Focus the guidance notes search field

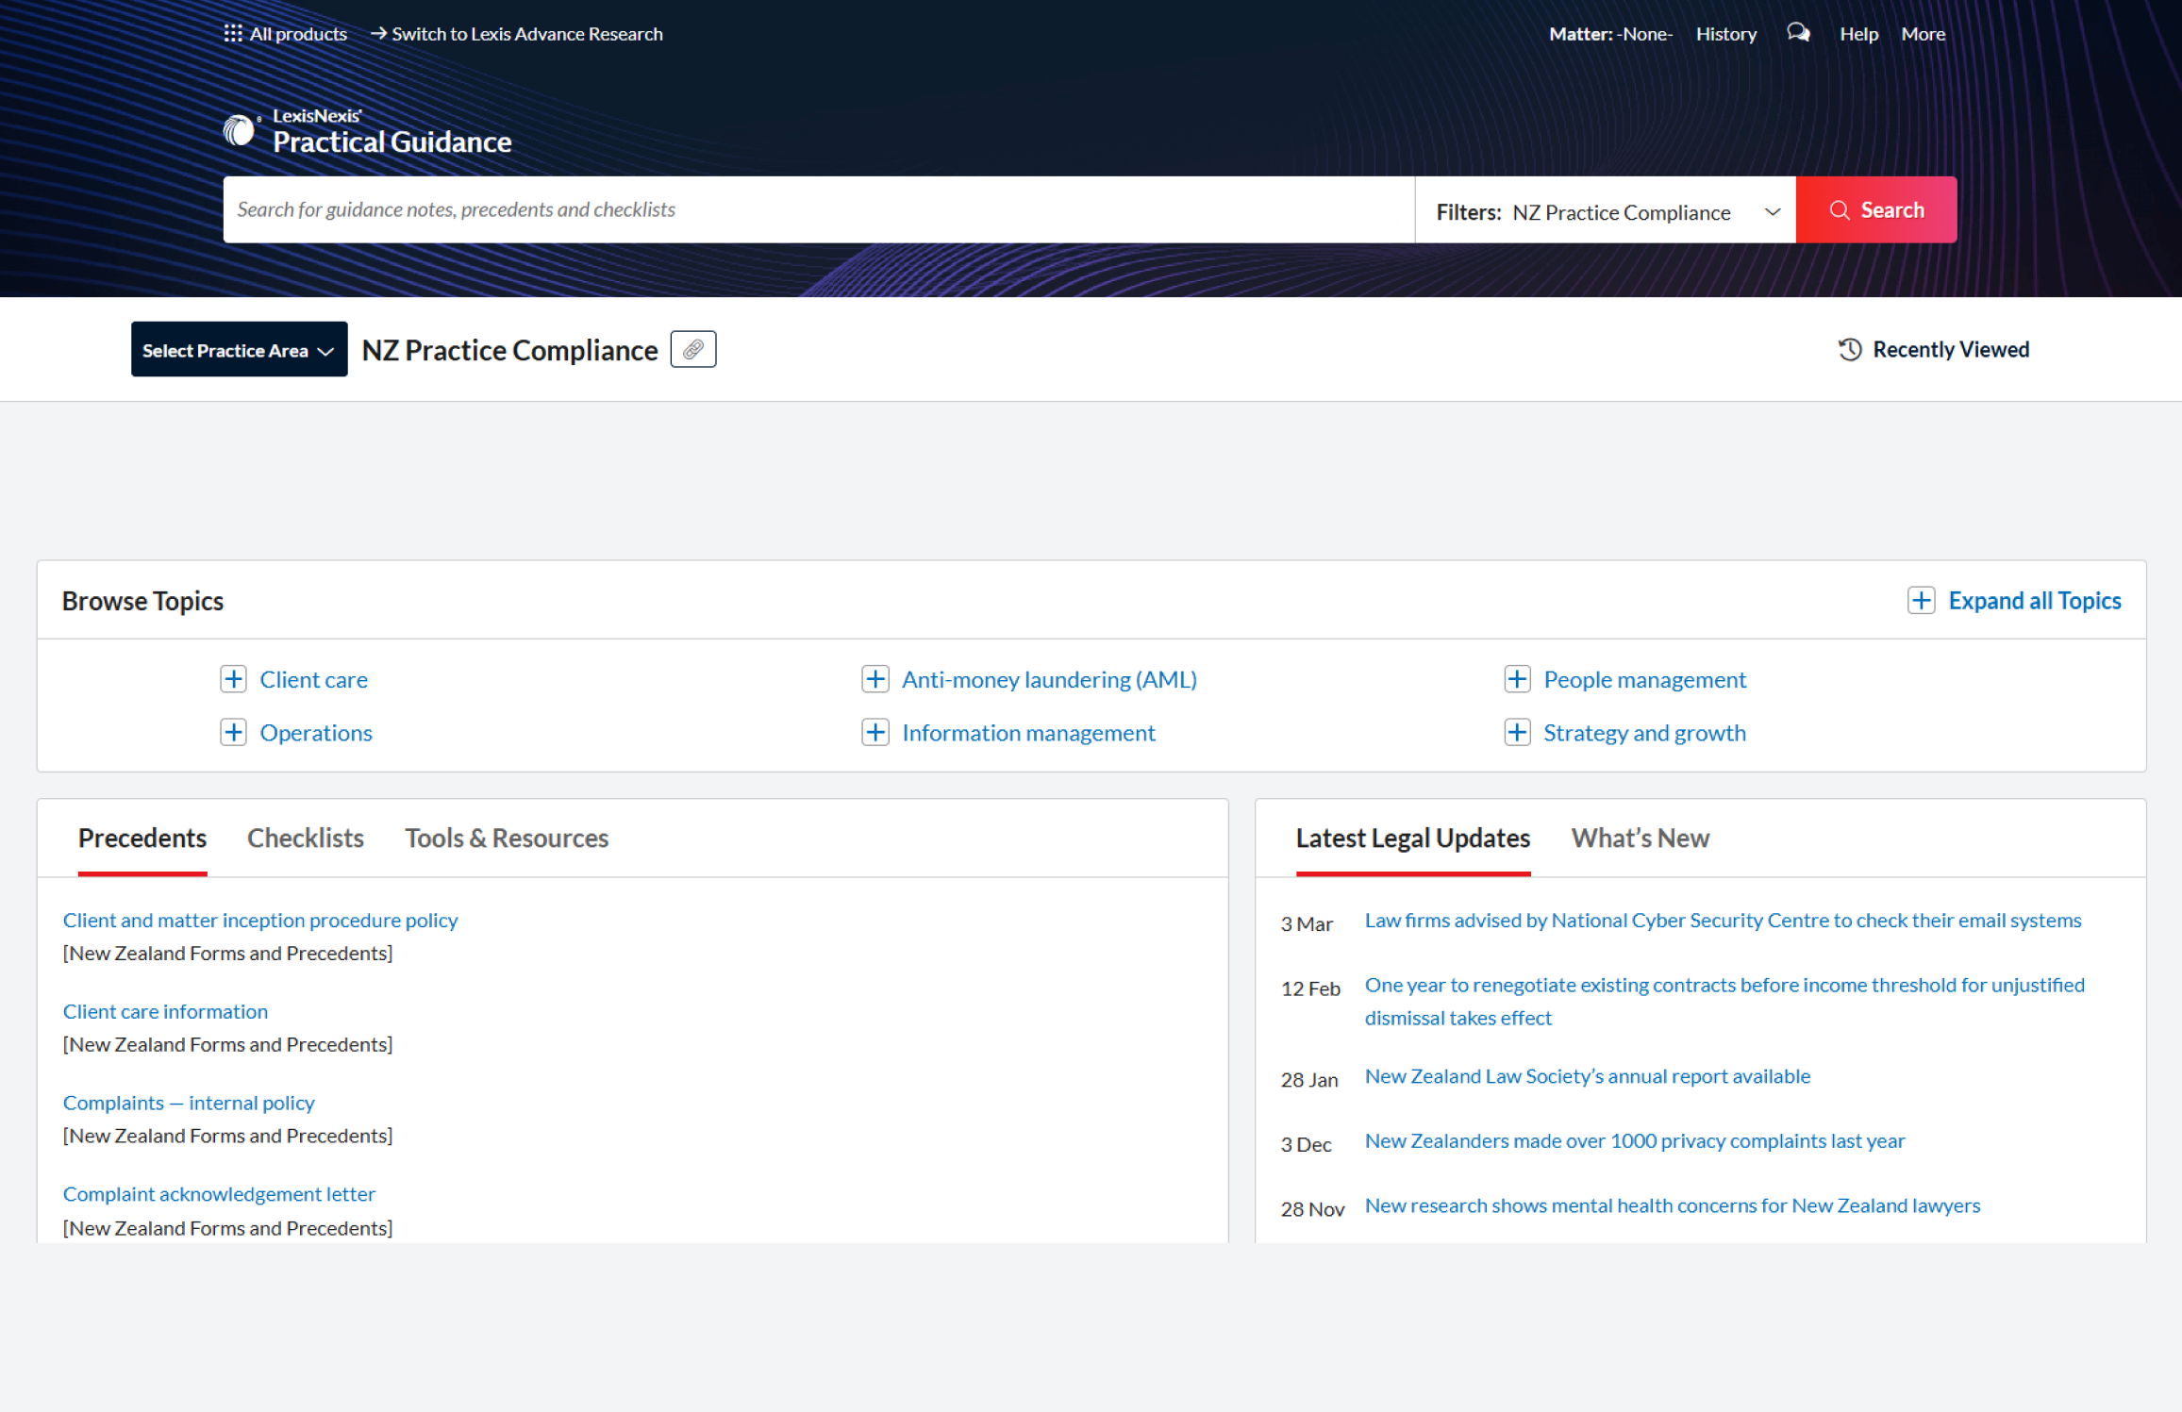(x=819, y=209)
